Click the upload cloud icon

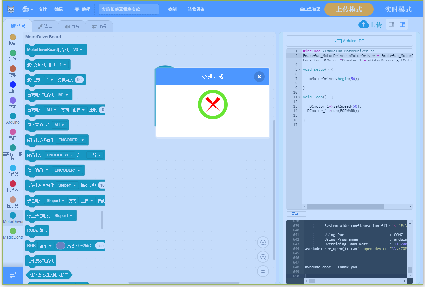coord(363,24)
